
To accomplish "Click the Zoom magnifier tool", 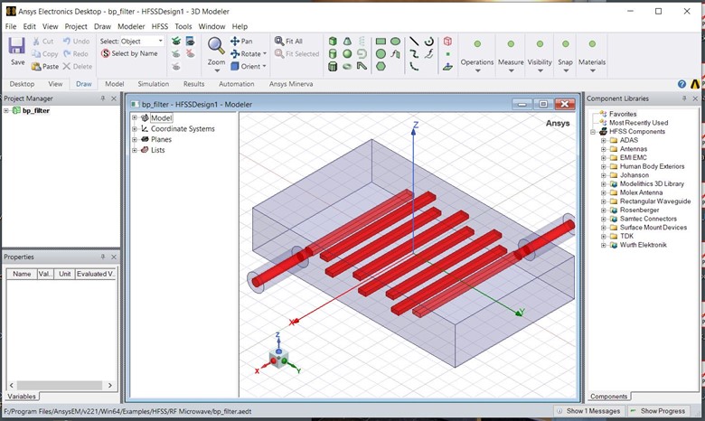I will (216, 46).
